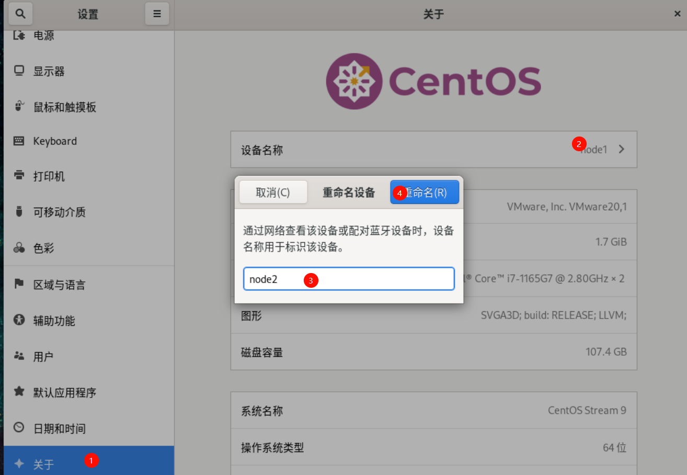Open the hamburger menu in Settings header

point(157,14)
